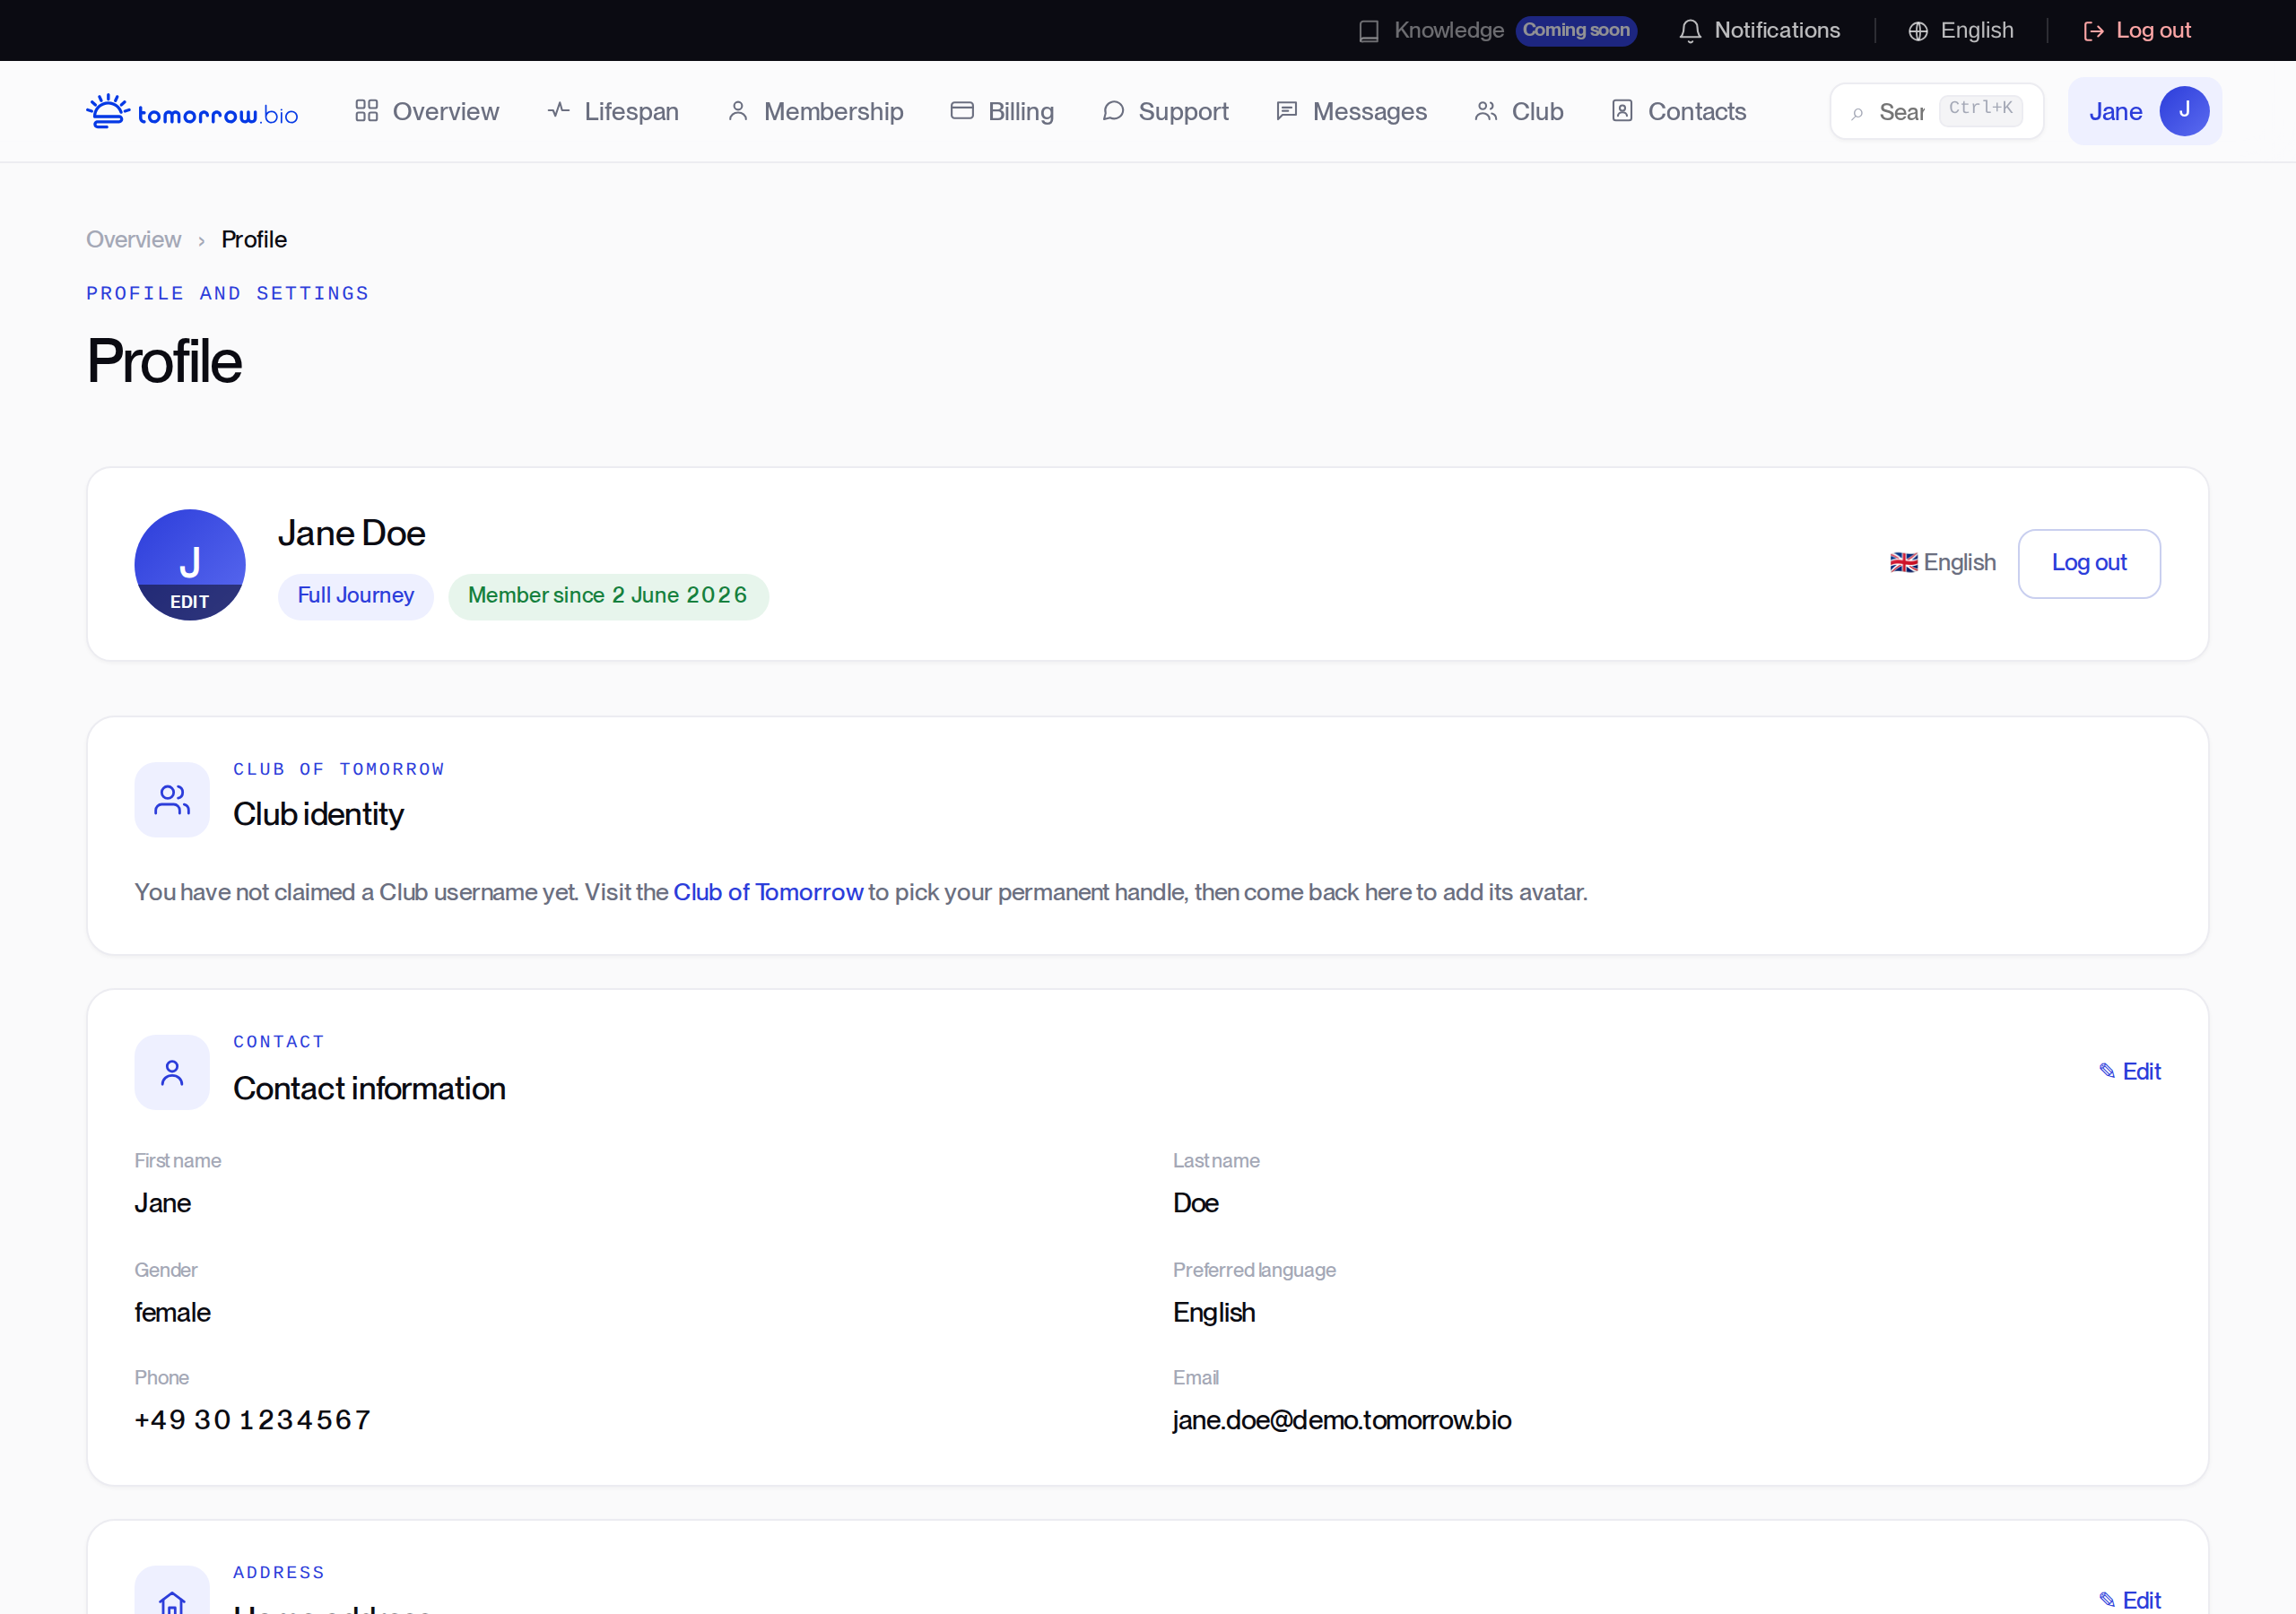The height and width of the screenshot is (1614, 2296).
Task: Click the Jane Doe name heading
Action: pos(352,534)
